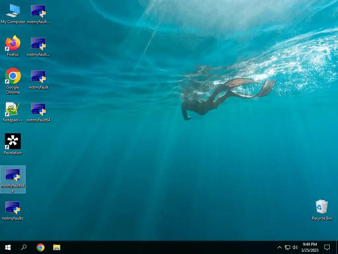Viewport: 338px width, 254px height.
Task: Open the notification action center
Action: (327, 247)
